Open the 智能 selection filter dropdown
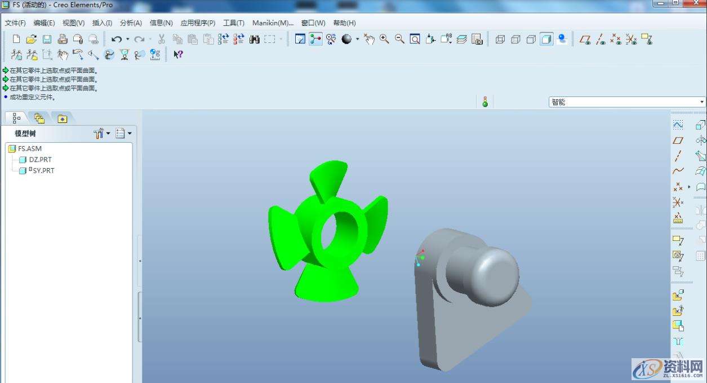Screen dimensions: 707x383 point(626,102)
